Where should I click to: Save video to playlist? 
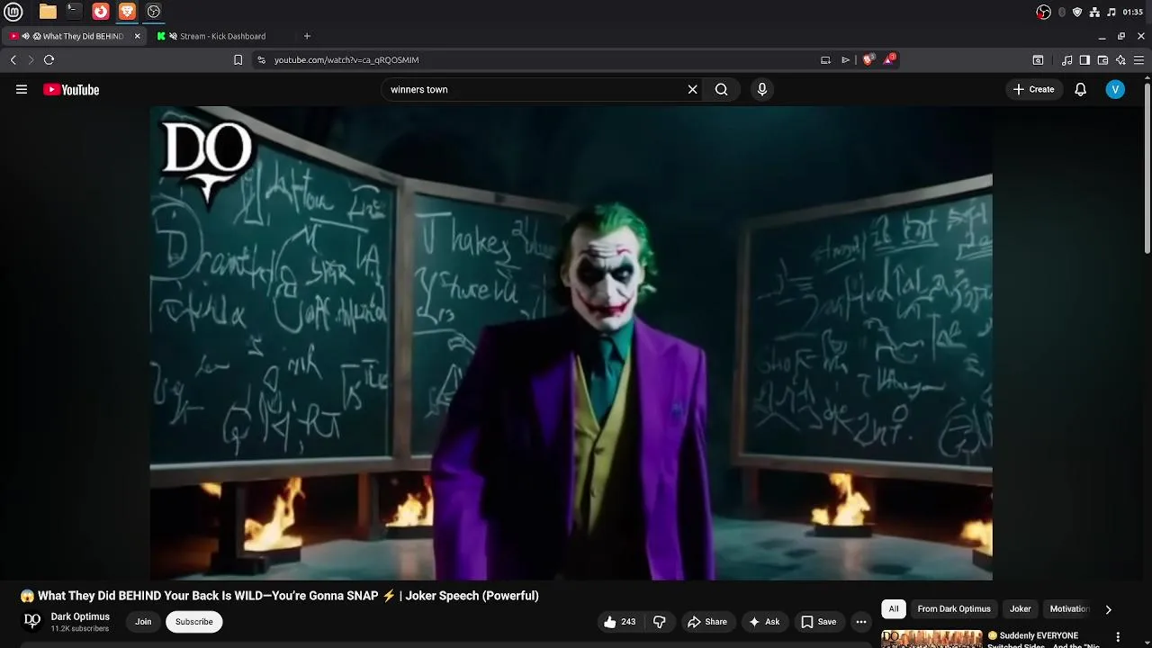[819, 622]
